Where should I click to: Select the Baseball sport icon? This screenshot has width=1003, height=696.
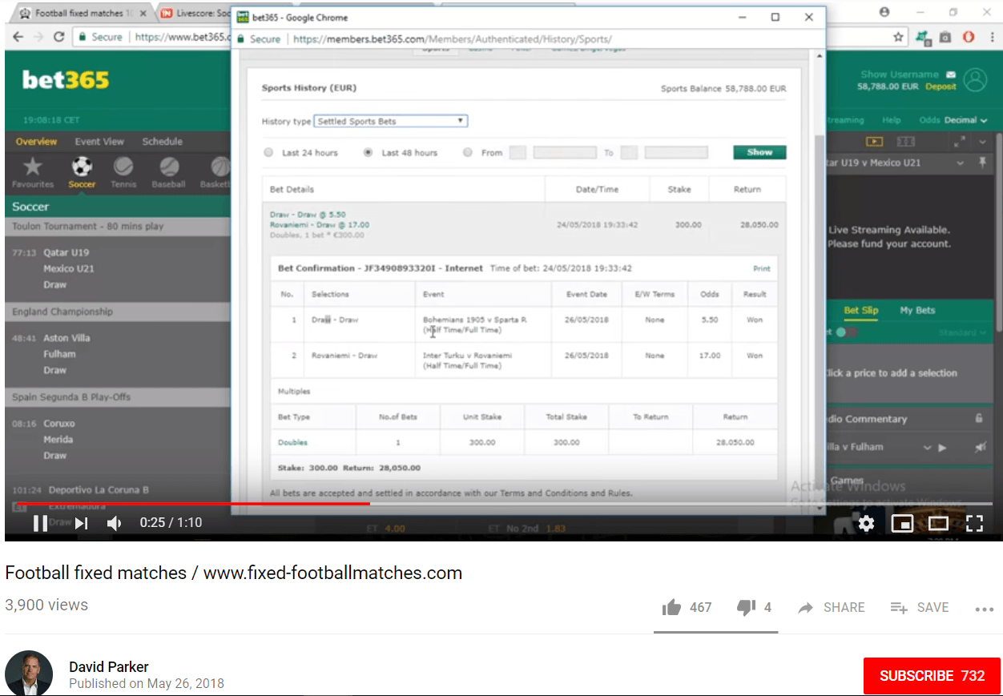169,167
